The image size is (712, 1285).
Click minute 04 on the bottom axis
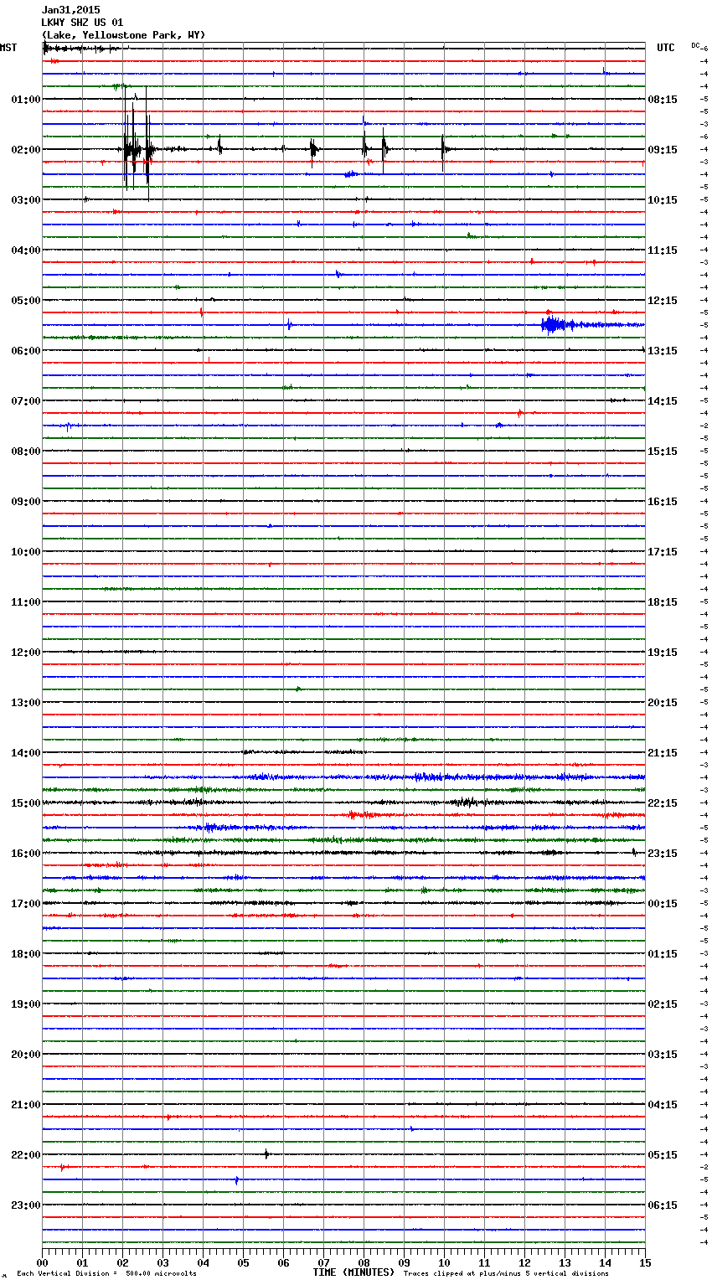203,1262
